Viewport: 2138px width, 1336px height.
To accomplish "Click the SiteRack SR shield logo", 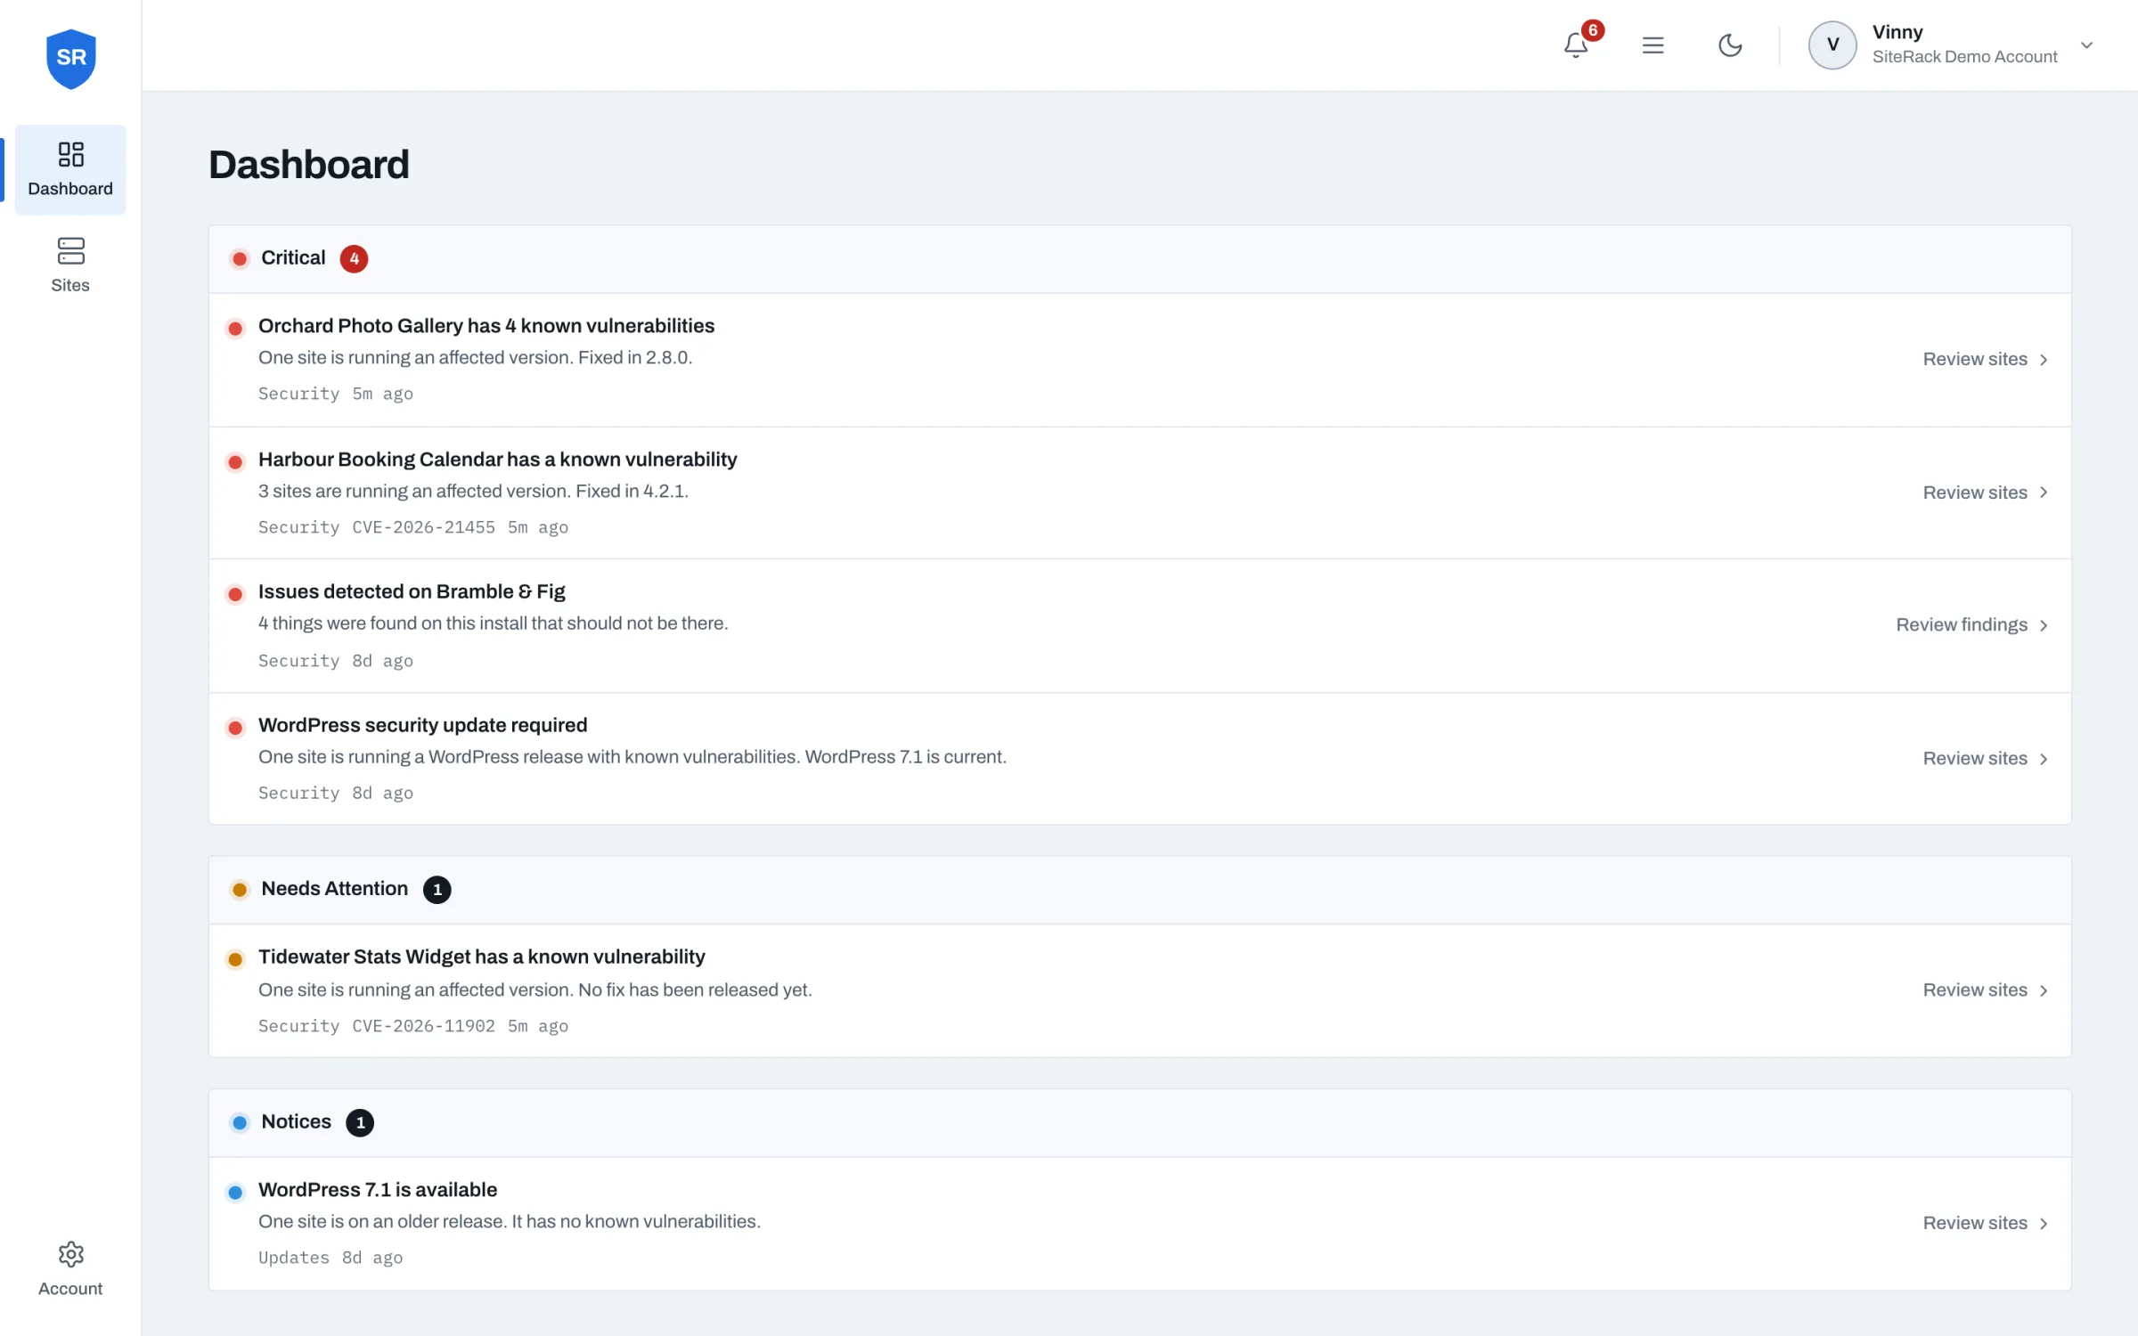I will (x=70, y=59).
